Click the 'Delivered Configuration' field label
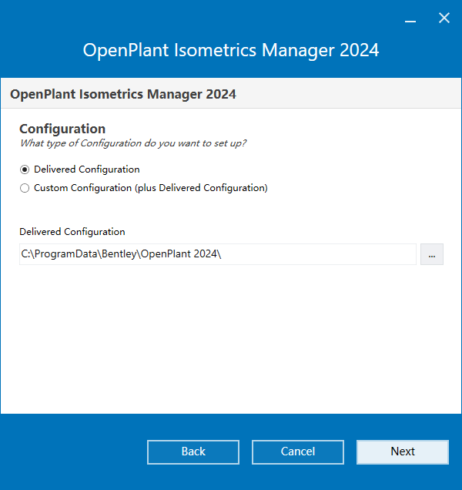Image resolution: width=462 pixels, height=490 pixels. (72, 232)
